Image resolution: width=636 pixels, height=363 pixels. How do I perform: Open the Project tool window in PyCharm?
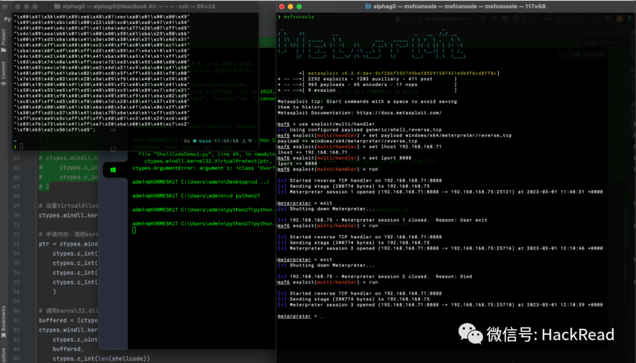[4, 41]
